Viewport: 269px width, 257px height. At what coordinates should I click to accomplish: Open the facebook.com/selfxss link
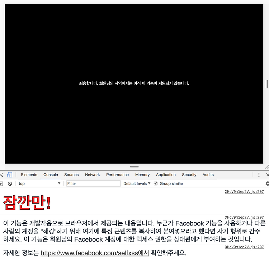tap(95, 253)
